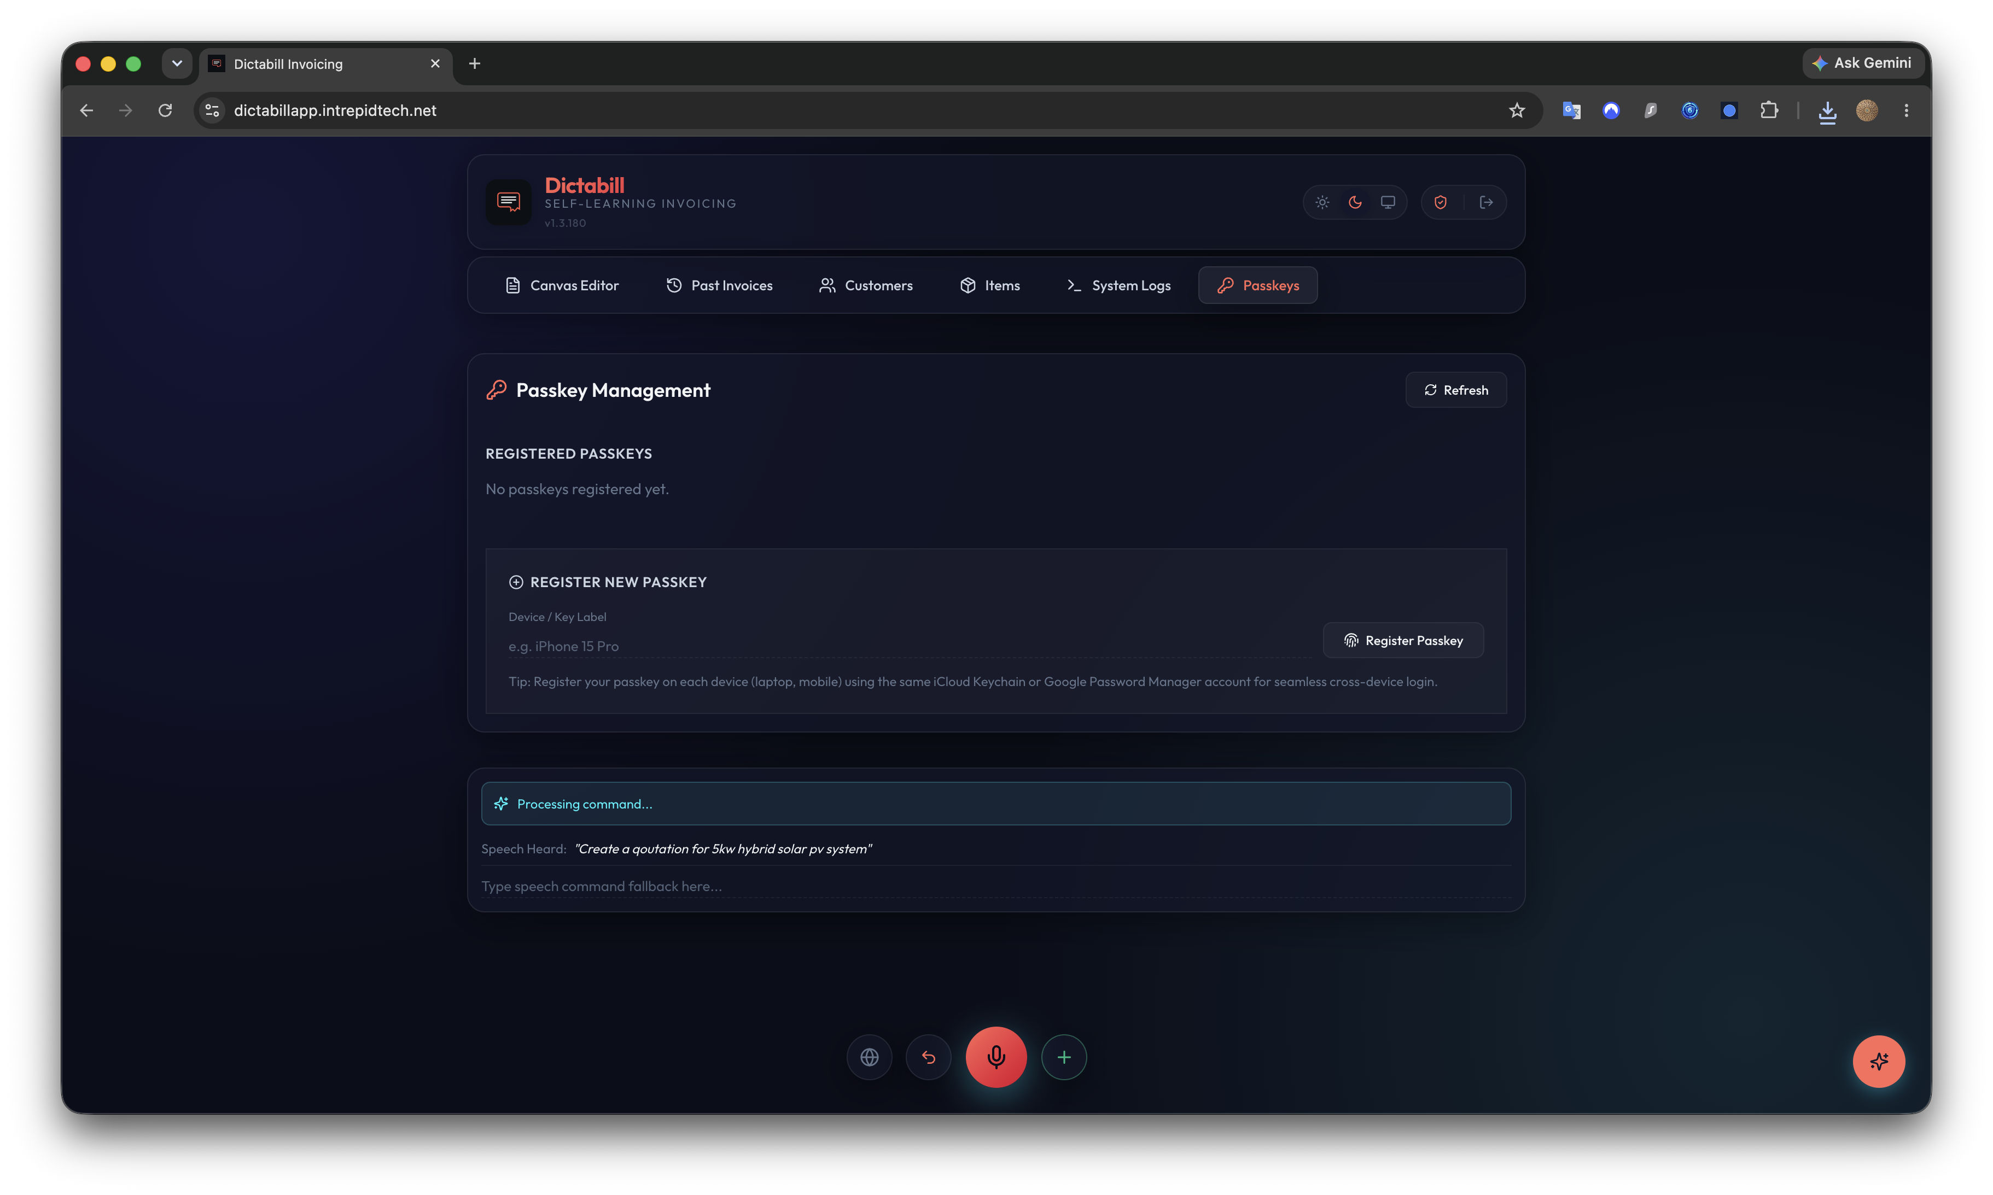Expand the tab search dropdown
Viewport: 1993px width, 1195px height.
(177, 63)
